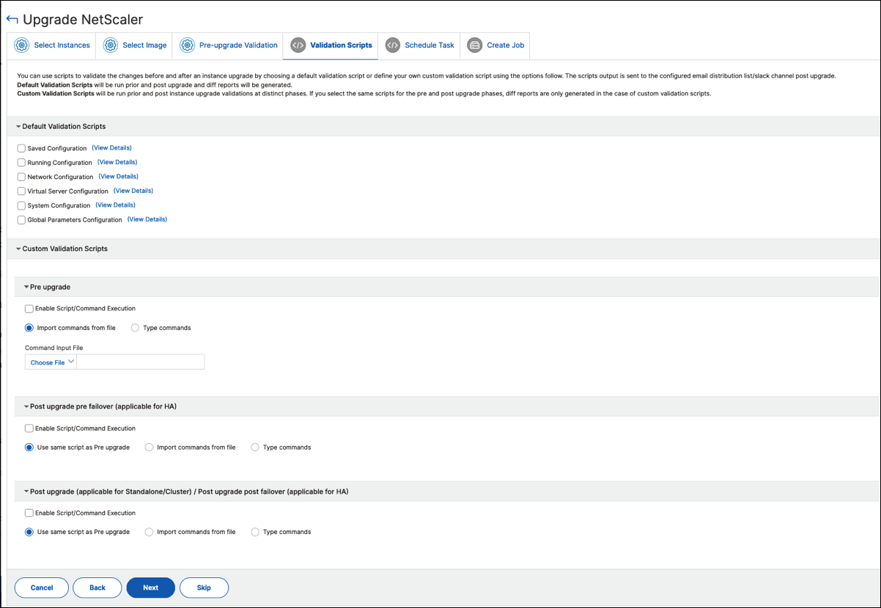Click the Validation Scripts code icon
The image size is (881, 608).
[298, 45]
